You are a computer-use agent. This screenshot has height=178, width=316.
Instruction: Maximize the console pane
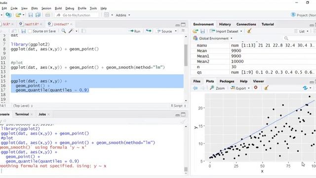[x=183, y=115]
